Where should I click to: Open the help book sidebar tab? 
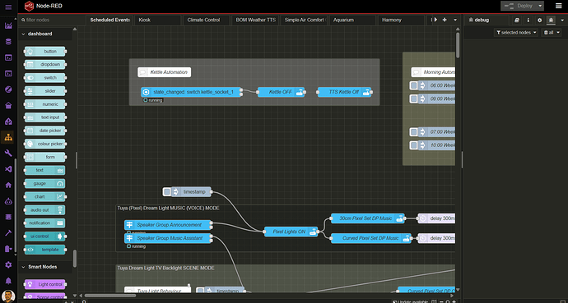click(517, 20)
